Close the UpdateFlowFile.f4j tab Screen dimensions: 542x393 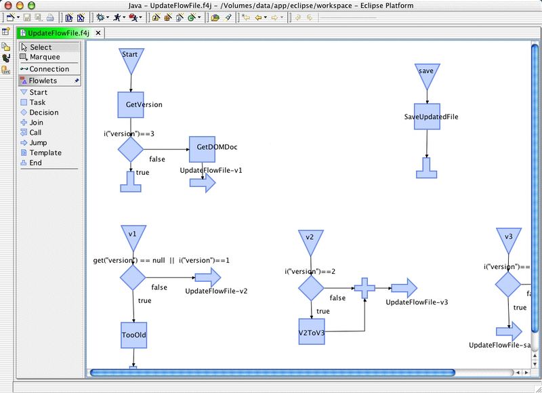(98, 33)
